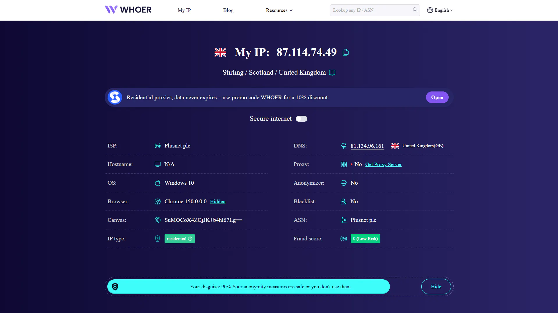Screen dimensions: 558x313
Task: Click the help icon on residential badge
Action: click(190, 239)
